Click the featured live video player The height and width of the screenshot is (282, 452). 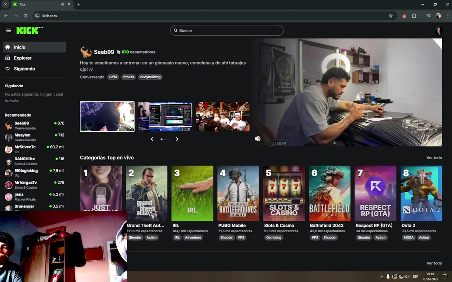(347, 92)
